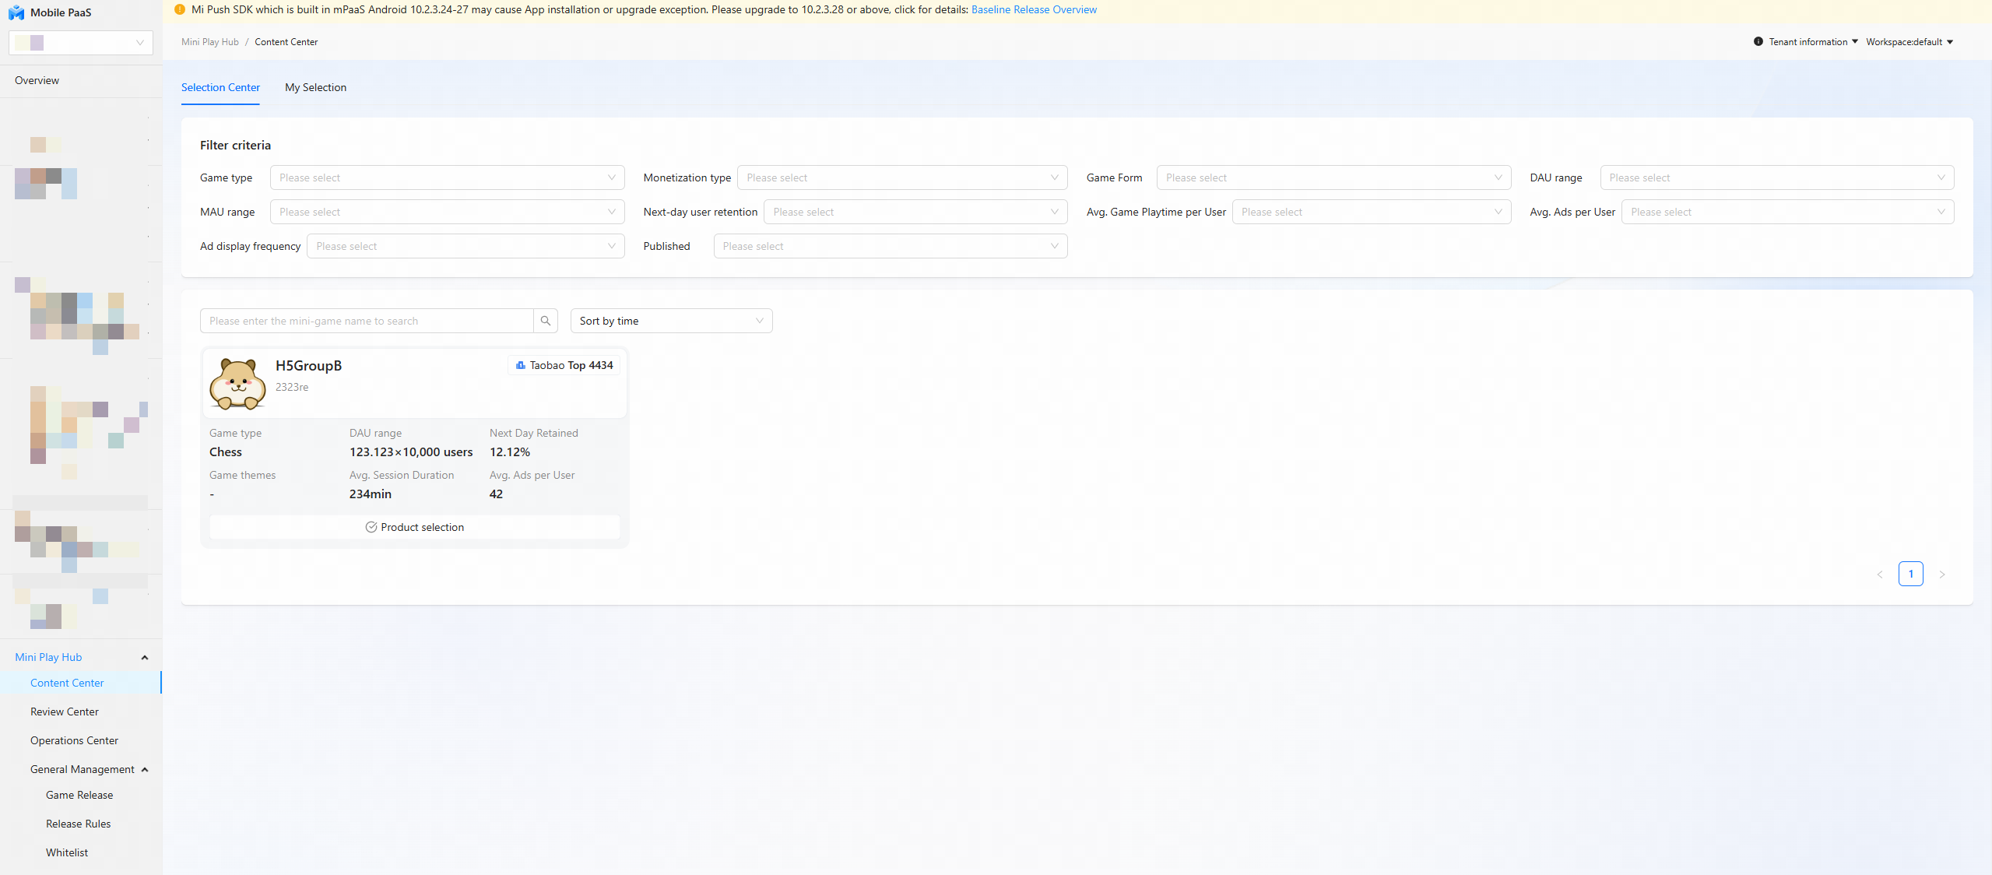The height and width of the screenshot is (875, 1992).
Task: Select Content Center in the sidebar
Action: click(81, 683)
